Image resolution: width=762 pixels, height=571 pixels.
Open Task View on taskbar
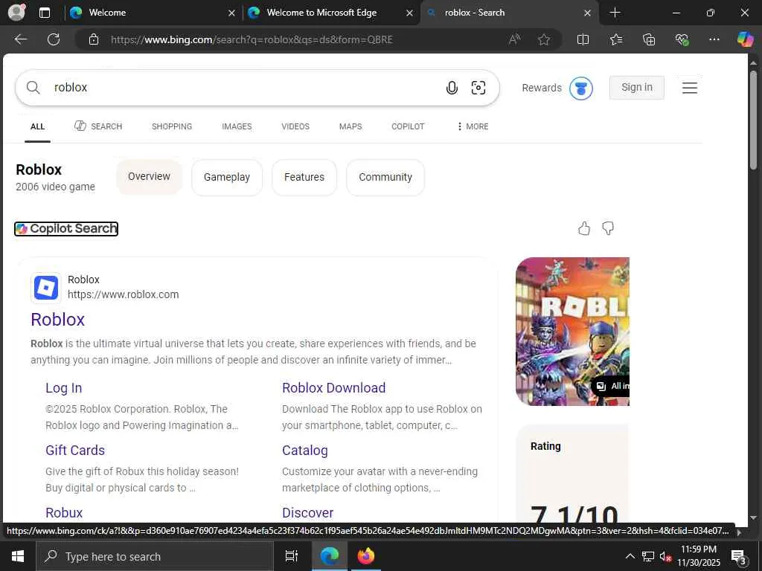click(292, 556)
